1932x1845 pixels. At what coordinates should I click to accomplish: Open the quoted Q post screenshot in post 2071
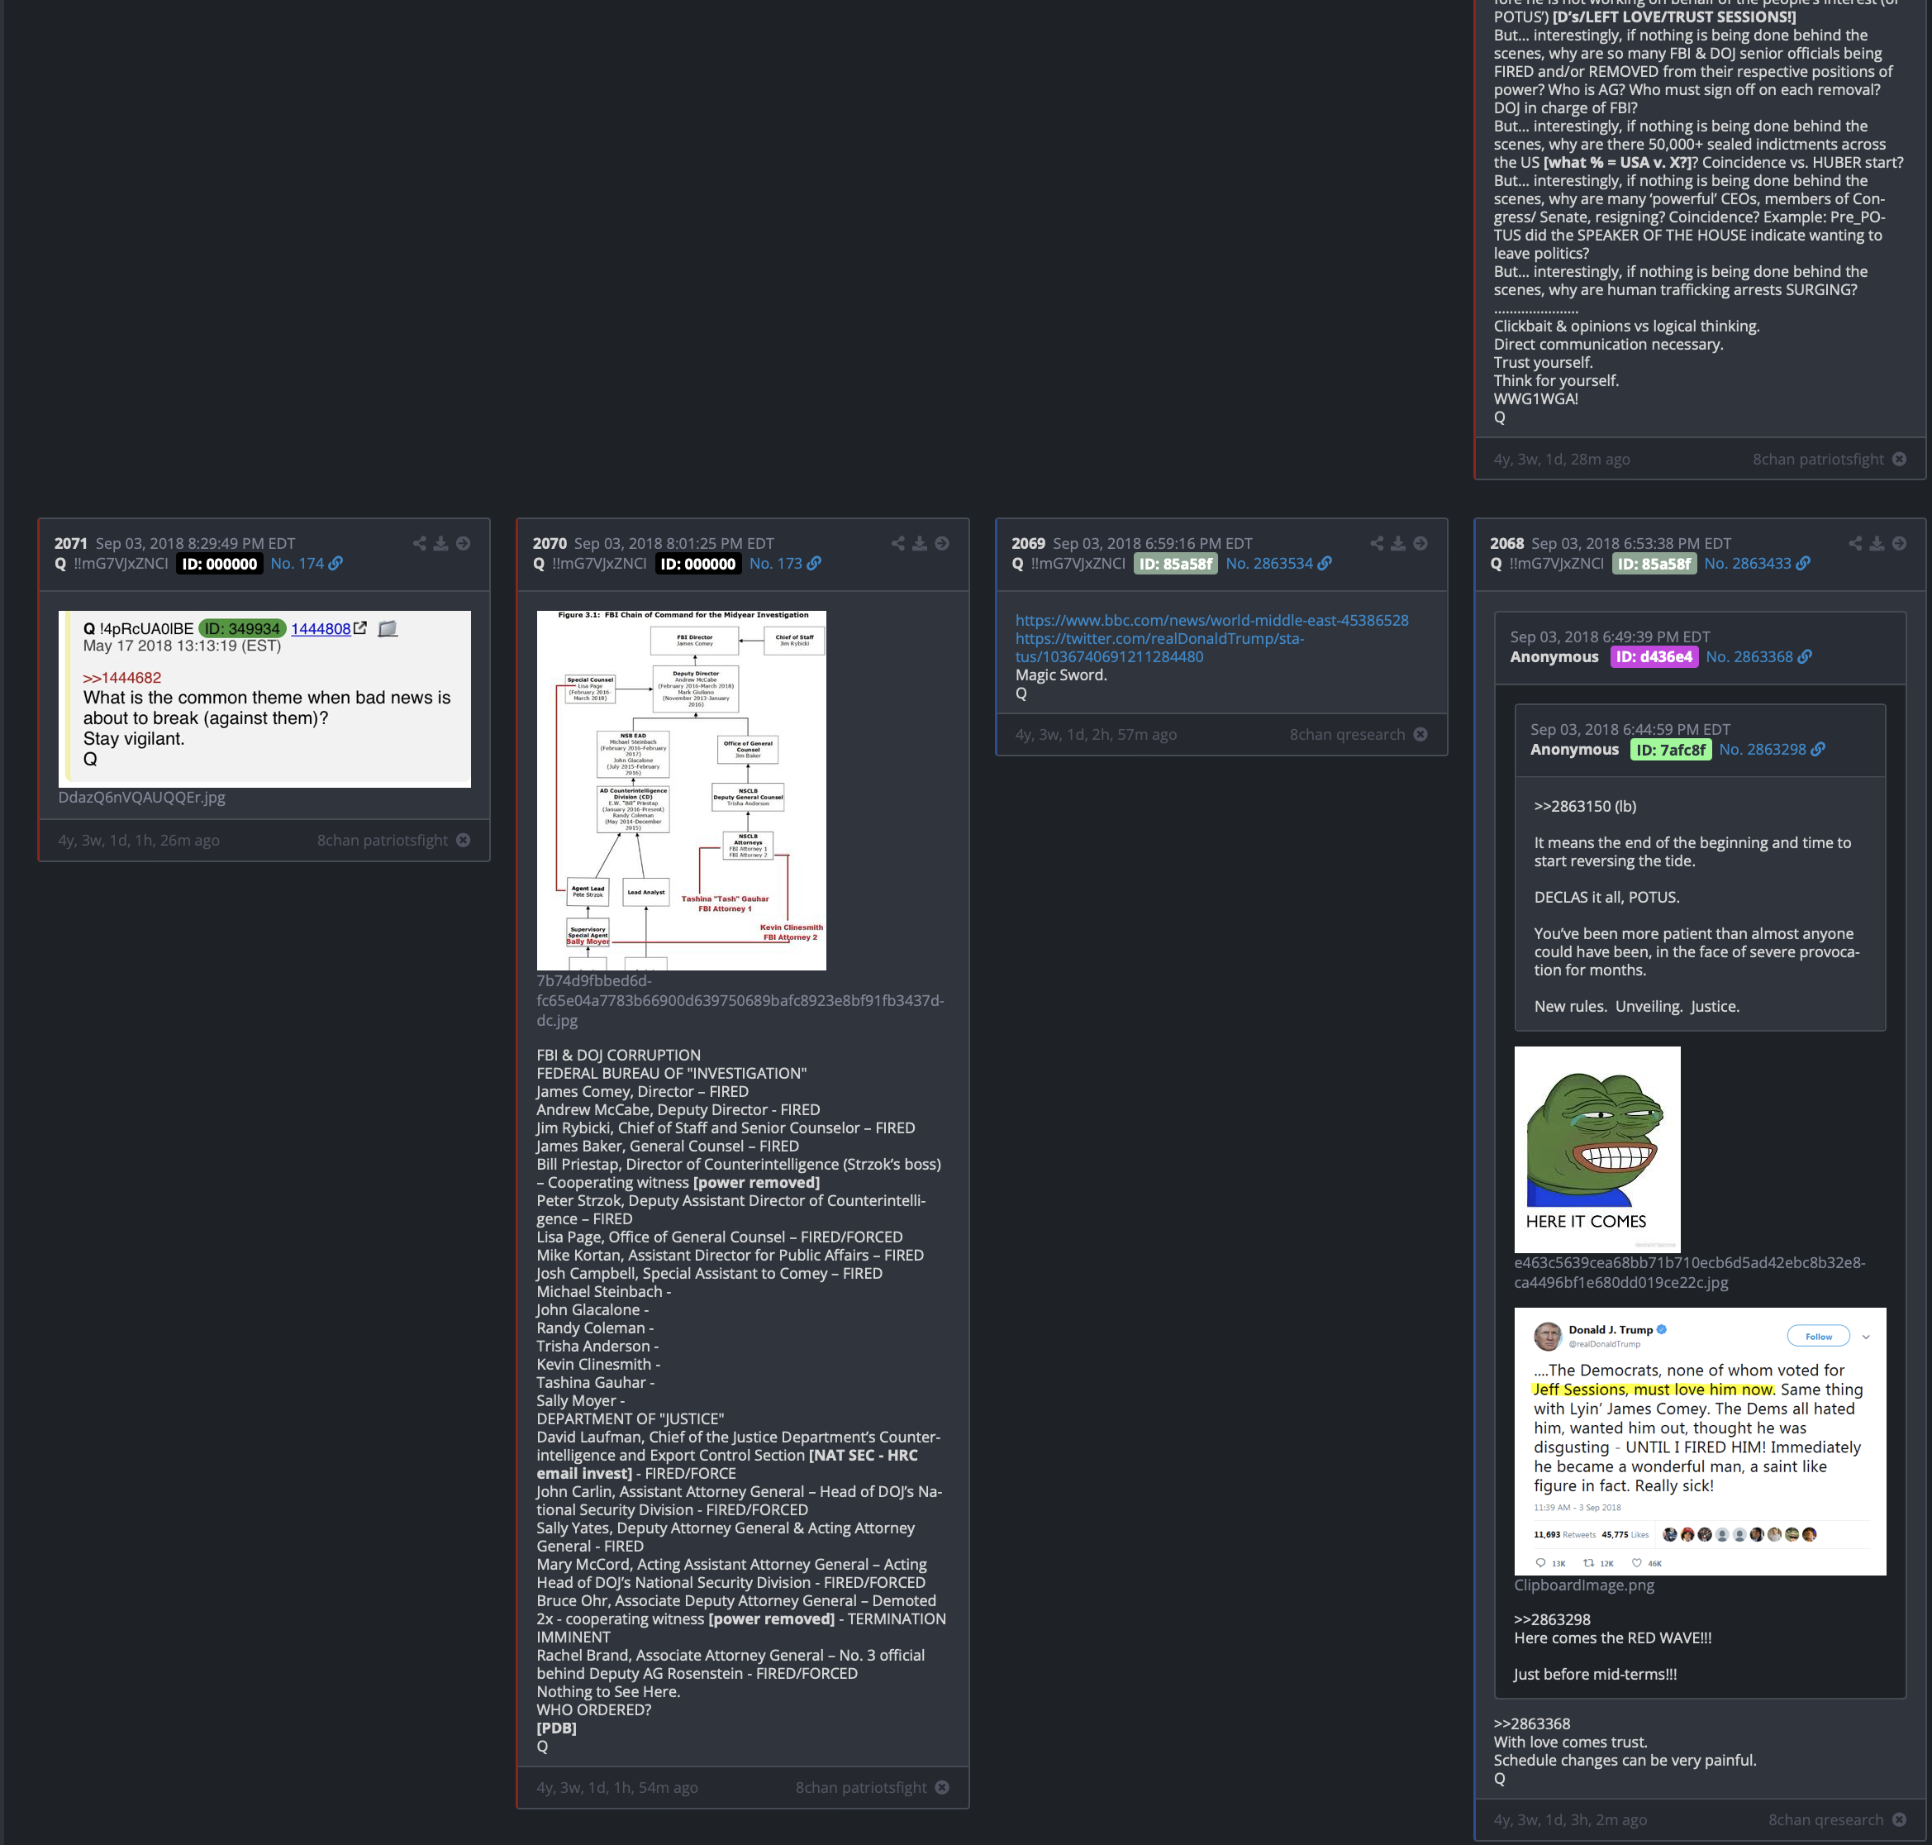click(264, 699)
